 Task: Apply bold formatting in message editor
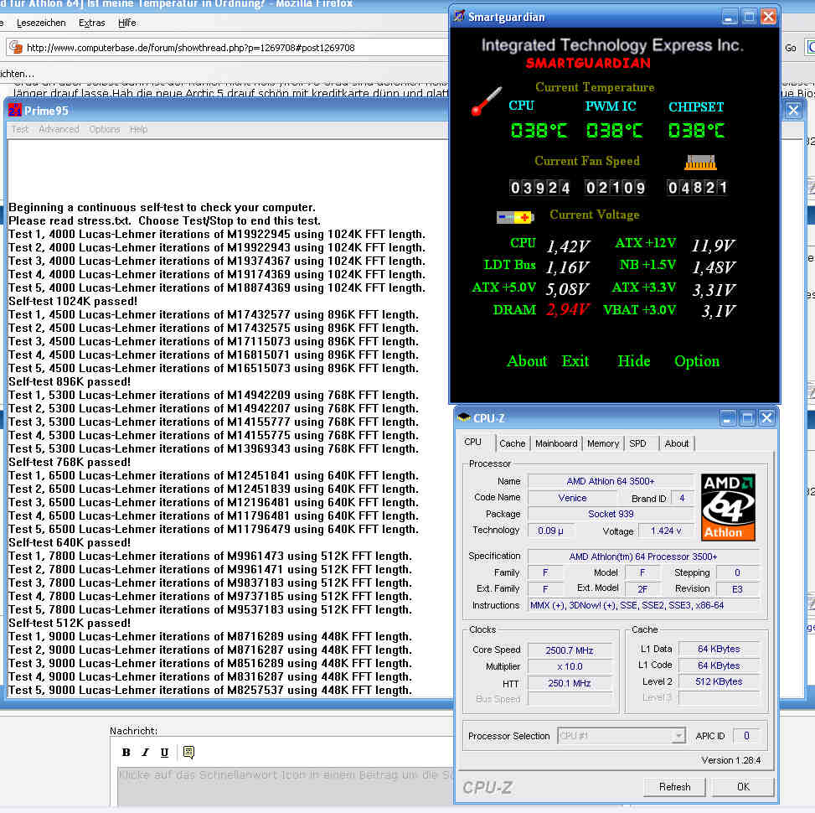point(126,752)
